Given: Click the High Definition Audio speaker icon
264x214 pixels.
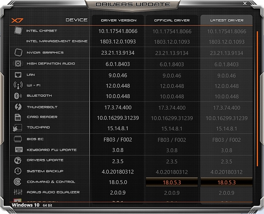Looking at the screenshot, I should coord(18,63).
